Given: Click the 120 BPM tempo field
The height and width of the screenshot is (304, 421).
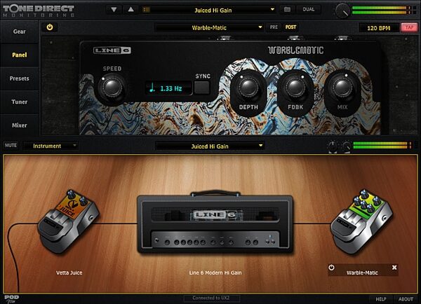Looking at the screenshot, I should (x=379, y=28).
